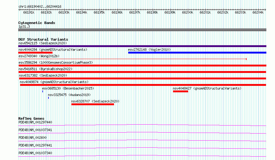Click the magenta line of PDE4B|NM_001297441
This screenshot has width=275, height=160.
pyautogui.click(x=142, y=148)
